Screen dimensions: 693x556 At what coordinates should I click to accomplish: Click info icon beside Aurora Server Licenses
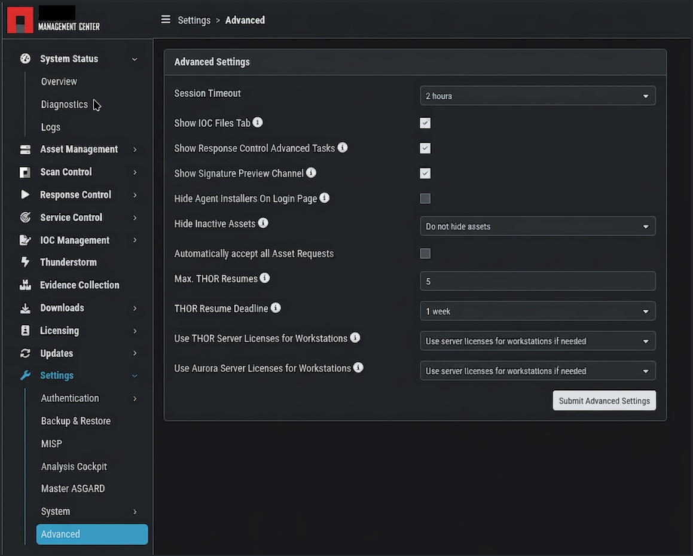click(x=358, y=368)
